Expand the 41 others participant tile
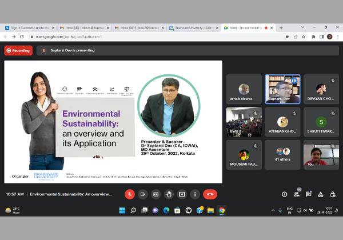343x240 pixels. pyautogui.click(x=282, y=154)
